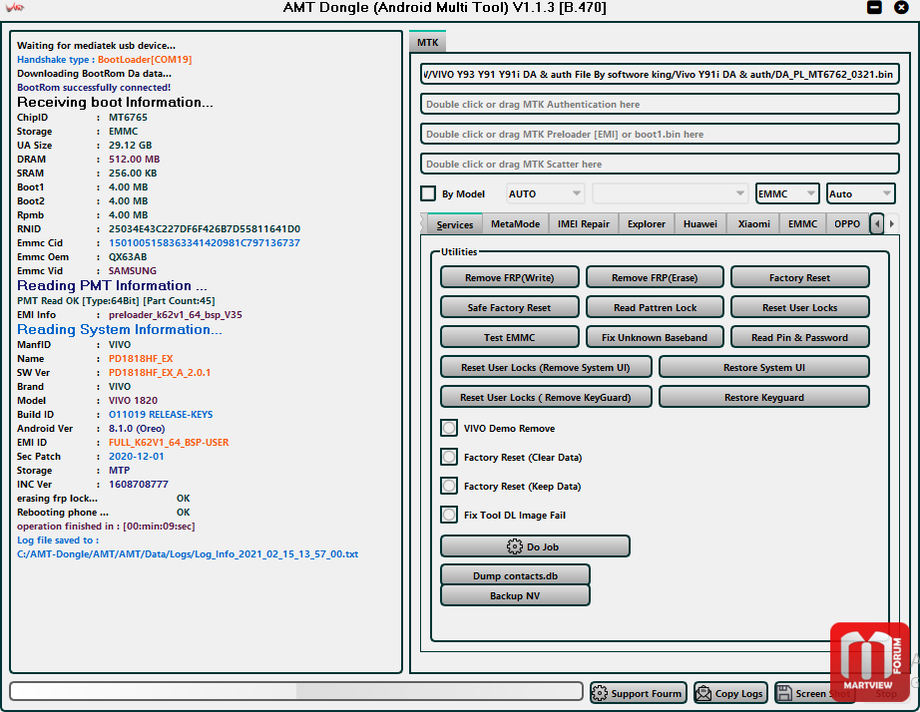This screenshot has width=920, height=712.
Task: Click the floppy disk Screen Shot icon
Action: click(x=784, y=693)
